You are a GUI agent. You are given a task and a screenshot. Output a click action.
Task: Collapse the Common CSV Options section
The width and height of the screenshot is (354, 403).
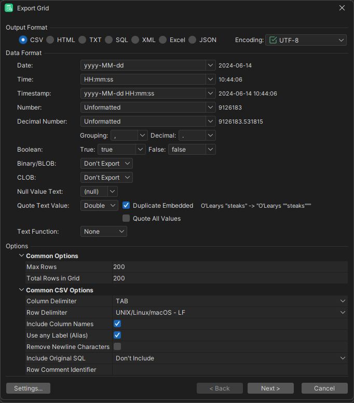[x=21, y=290]
